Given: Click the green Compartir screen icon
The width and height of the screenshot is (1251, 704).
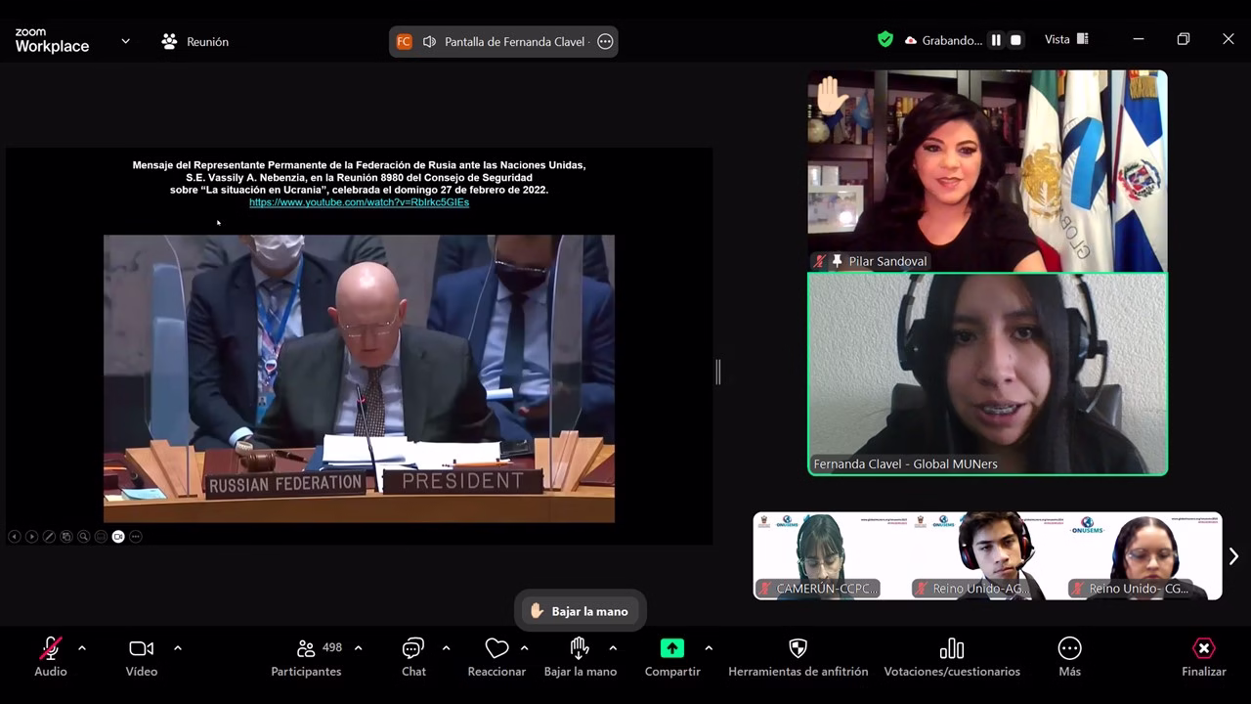Looking at the screenshot, I should (672, 649).
